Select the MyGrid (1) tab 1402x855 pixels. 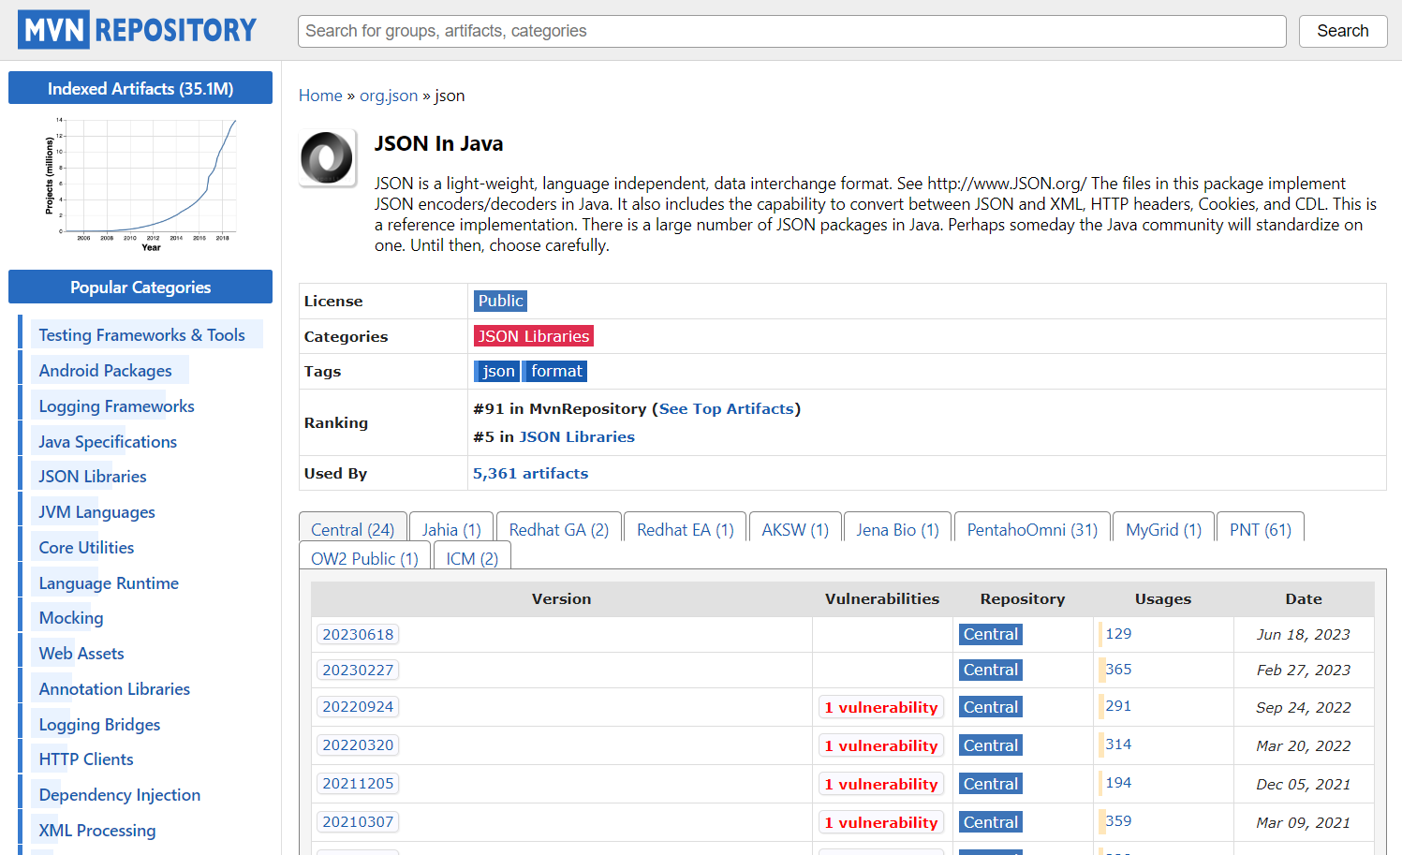tap(1164, 529)
